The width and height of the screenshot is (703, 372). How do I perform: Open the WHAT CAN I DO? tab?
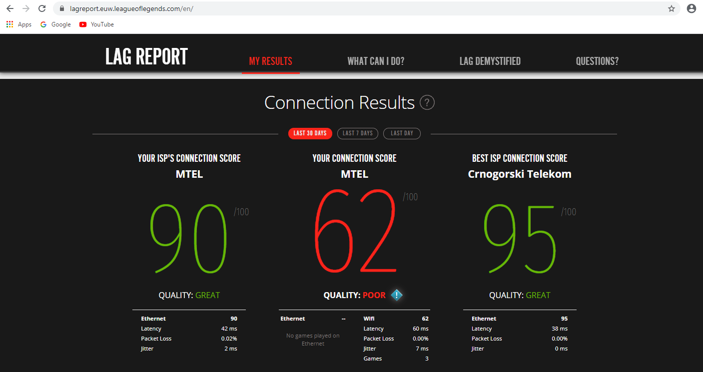(x=376, y=61)
